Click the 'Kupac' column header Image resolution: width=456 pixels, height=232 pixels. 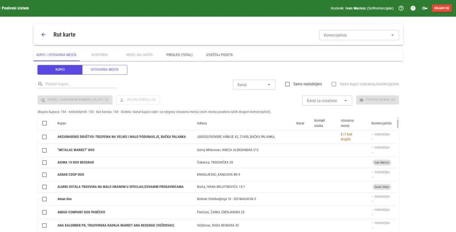pyautogui.click(x=62, y=123)
